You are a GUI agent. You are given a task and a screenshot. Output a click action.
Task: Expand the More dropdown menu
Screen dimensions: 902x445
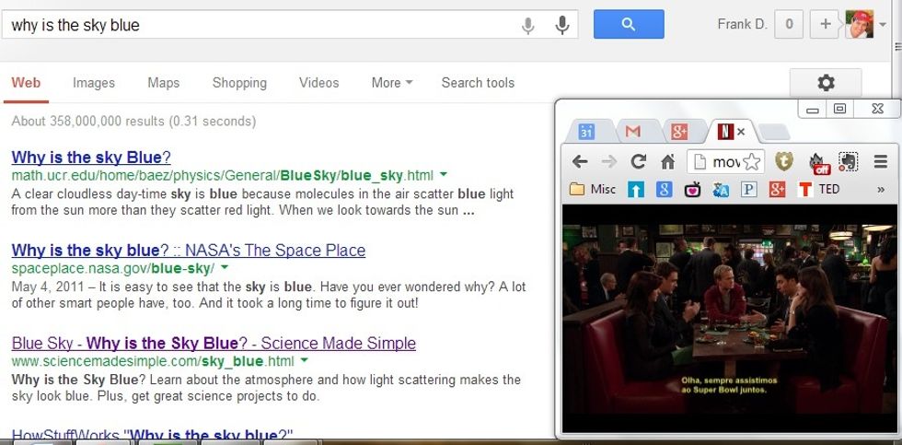coord(392,83)
